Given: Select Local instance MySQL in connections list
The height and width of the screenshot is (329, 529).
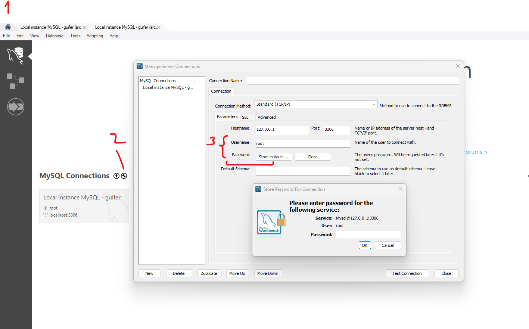Looking at the screenshot, I should coord(168,87).
